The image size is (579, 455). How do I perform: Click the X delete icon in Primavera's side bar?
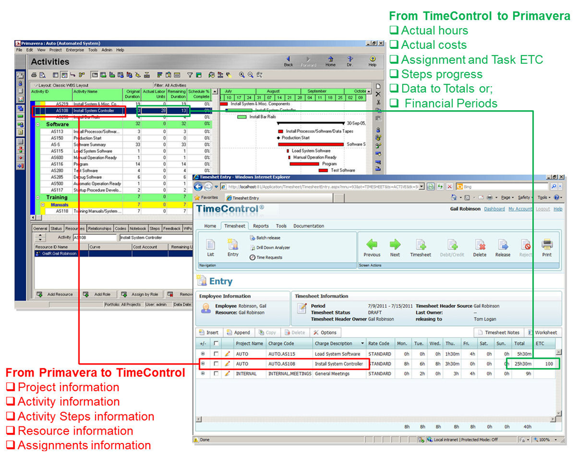(x=378, y=94)
